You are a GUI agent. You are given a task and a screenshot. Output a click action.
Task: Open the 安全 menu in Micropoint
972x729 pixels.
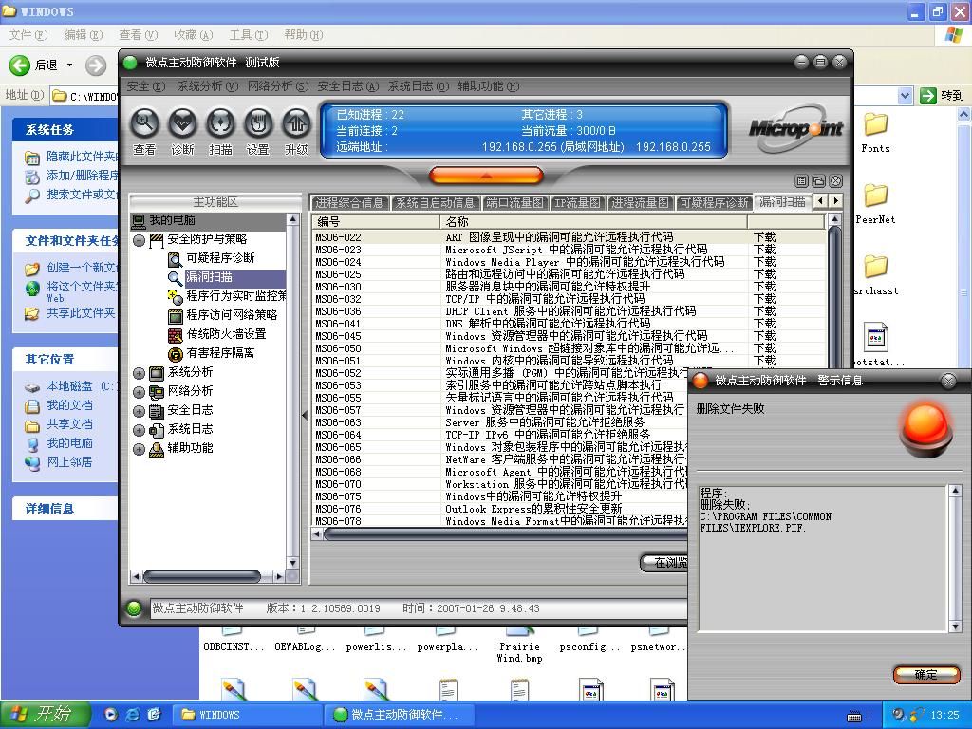(145, 86)
